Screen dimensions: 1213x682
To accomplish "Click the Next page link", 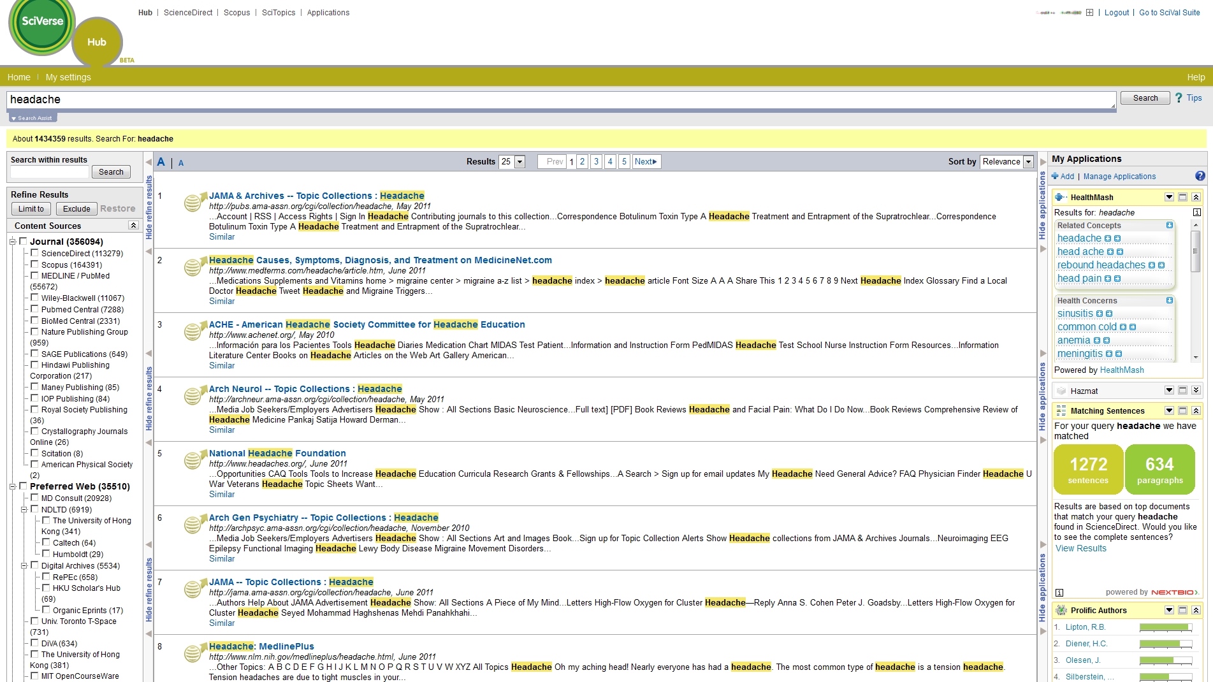I will pos(646,162).
